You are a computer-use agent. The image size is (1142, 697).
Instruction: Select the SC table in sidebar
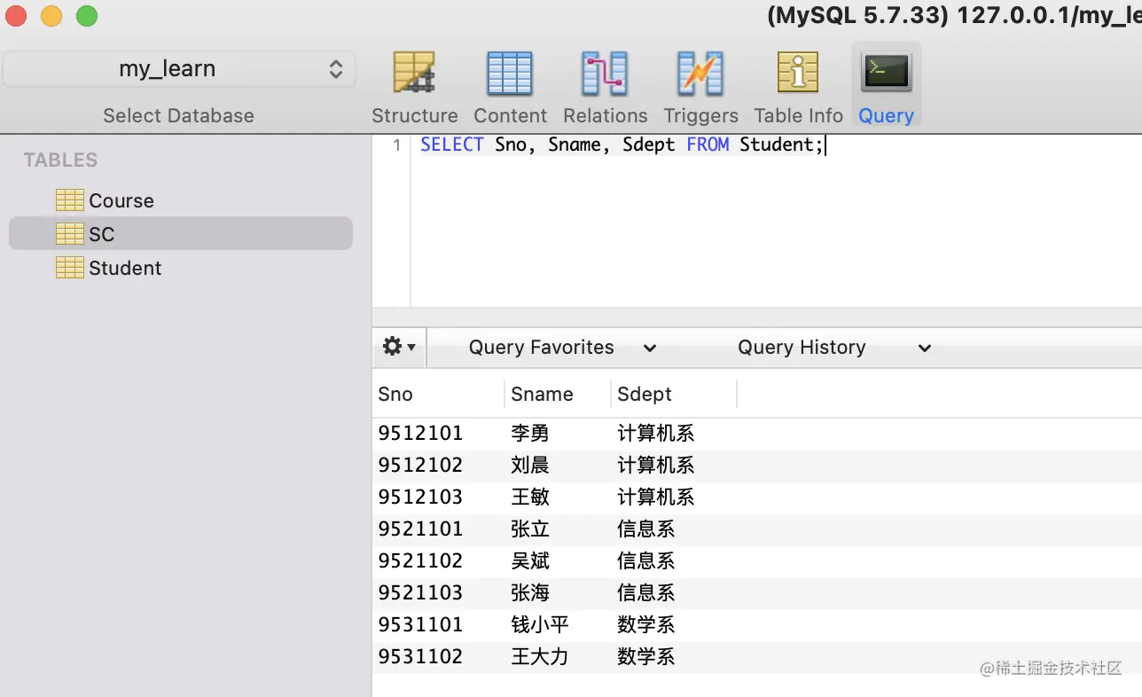point(181,234)
